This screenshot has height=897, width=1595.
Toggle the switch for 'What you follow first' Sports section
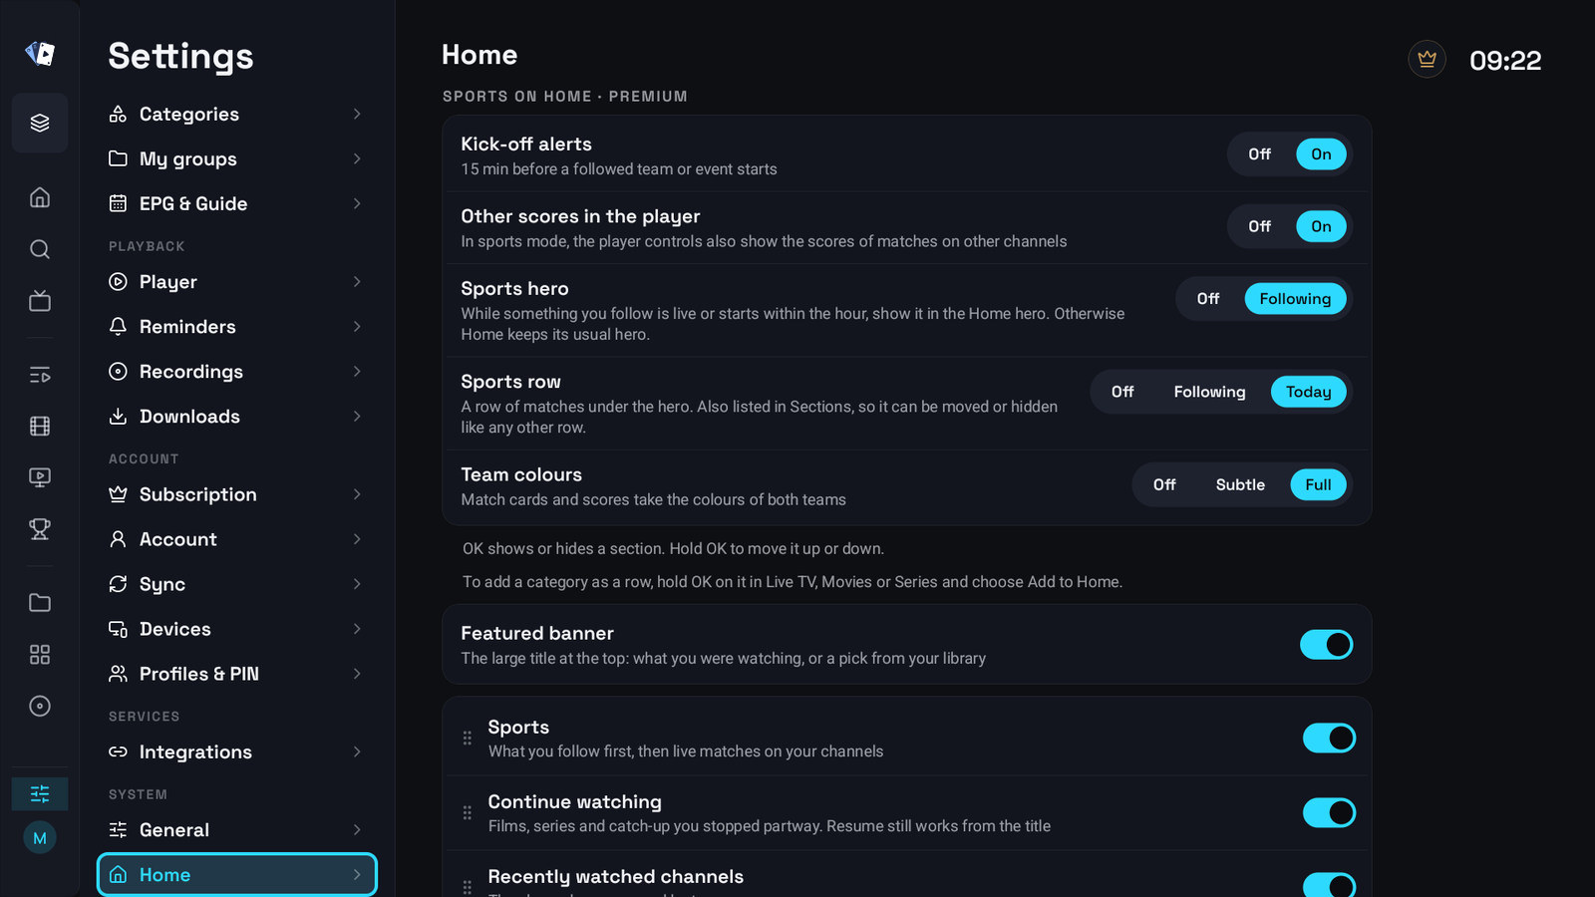click(1329, 739)
